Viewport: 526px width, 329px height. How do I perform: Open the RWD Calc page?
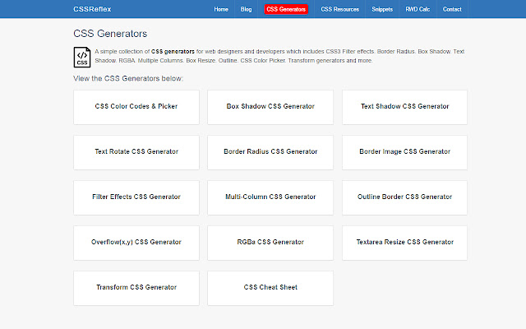click(418, 9)
